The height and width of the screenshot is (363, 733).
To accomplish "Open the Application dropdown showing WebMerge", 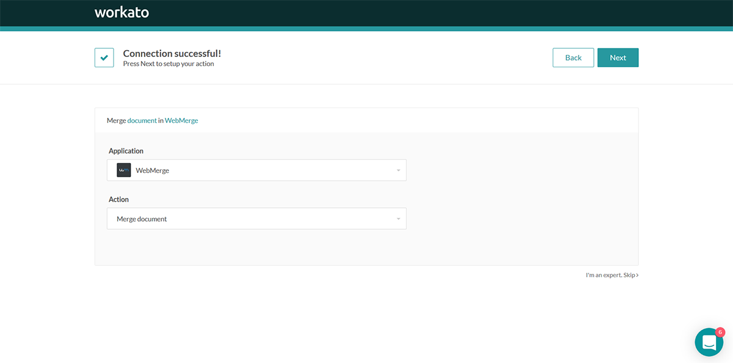I will pyautogui.click(x=257, y=170).
